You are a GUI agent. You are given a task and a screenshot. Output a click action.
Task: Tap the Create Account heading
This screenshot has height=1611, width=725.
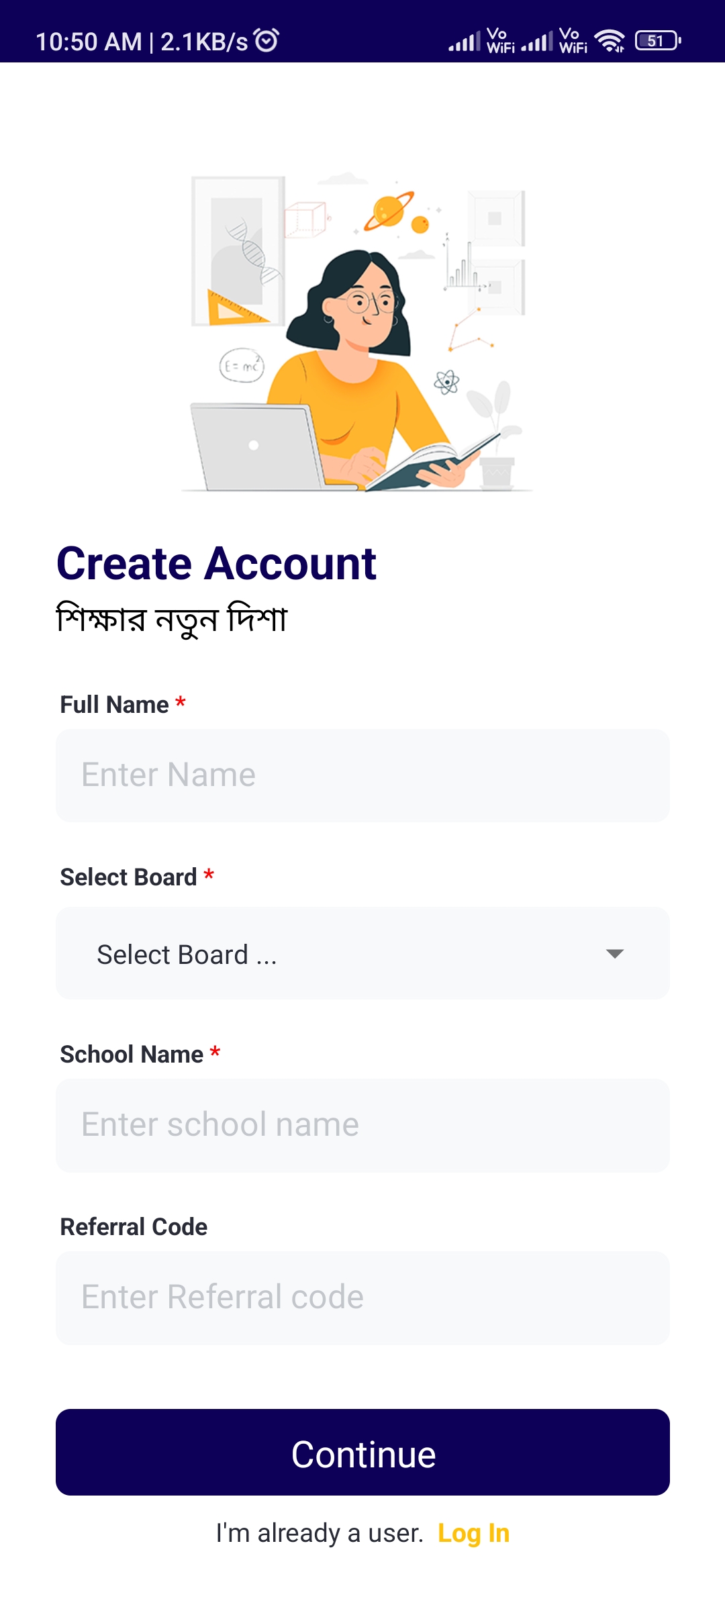tap(216, 563)
